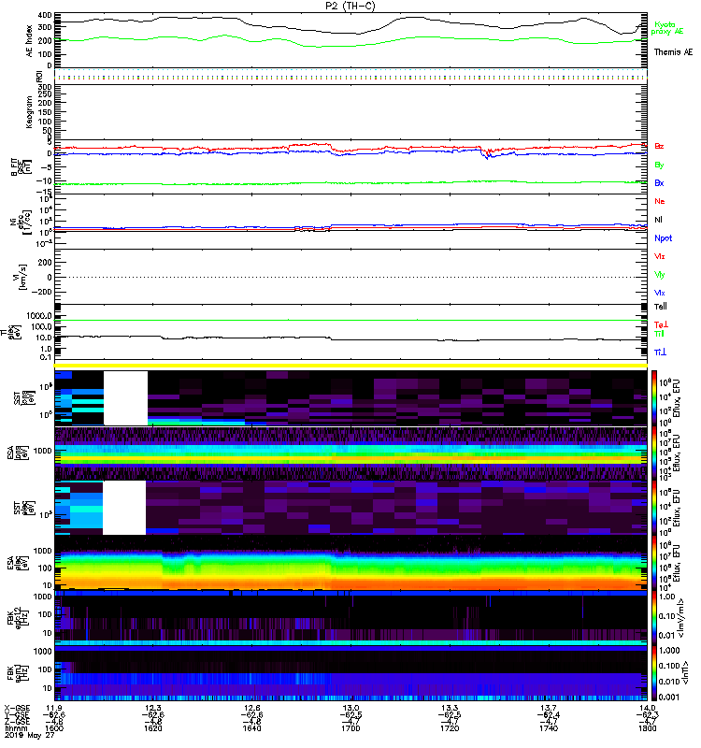The height and width of the screenshot is (748, 701).
Task: Click the 13.0 X-GSE position value
Action: pyautogui.click(x=350, y=708)
